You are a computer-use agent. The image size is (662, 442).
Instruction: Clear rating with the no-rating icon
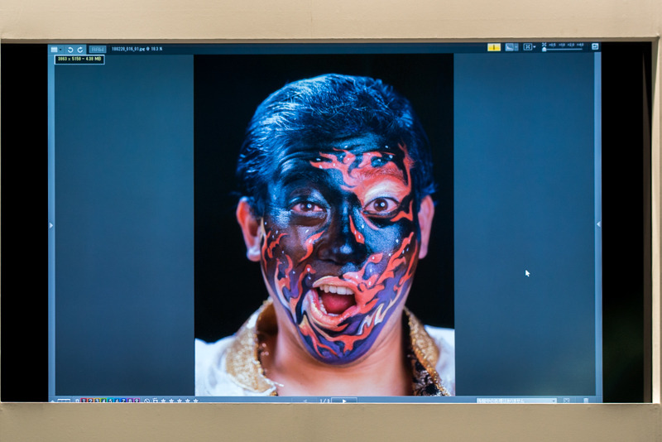pyautogui.click(x=147, y=401)
